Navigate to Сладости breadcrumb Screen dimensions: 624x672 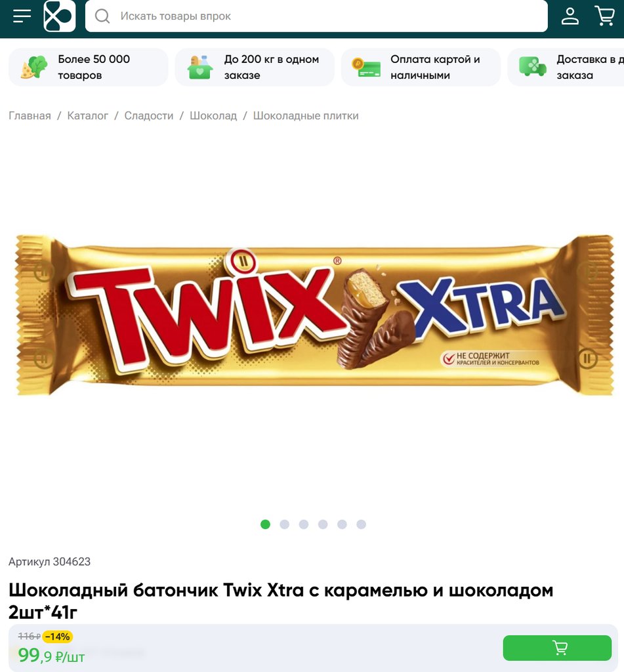click(149, 115)
